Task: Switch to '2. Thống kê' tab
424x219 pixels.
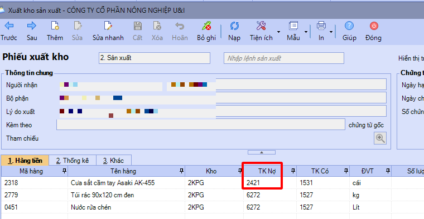Action: pyautogui.click(x=73, y=161)
